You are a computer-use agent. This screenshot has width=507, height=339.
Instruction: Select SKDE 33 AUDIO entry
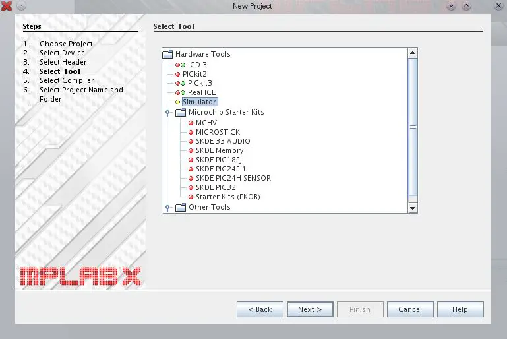tap(223, 141)
